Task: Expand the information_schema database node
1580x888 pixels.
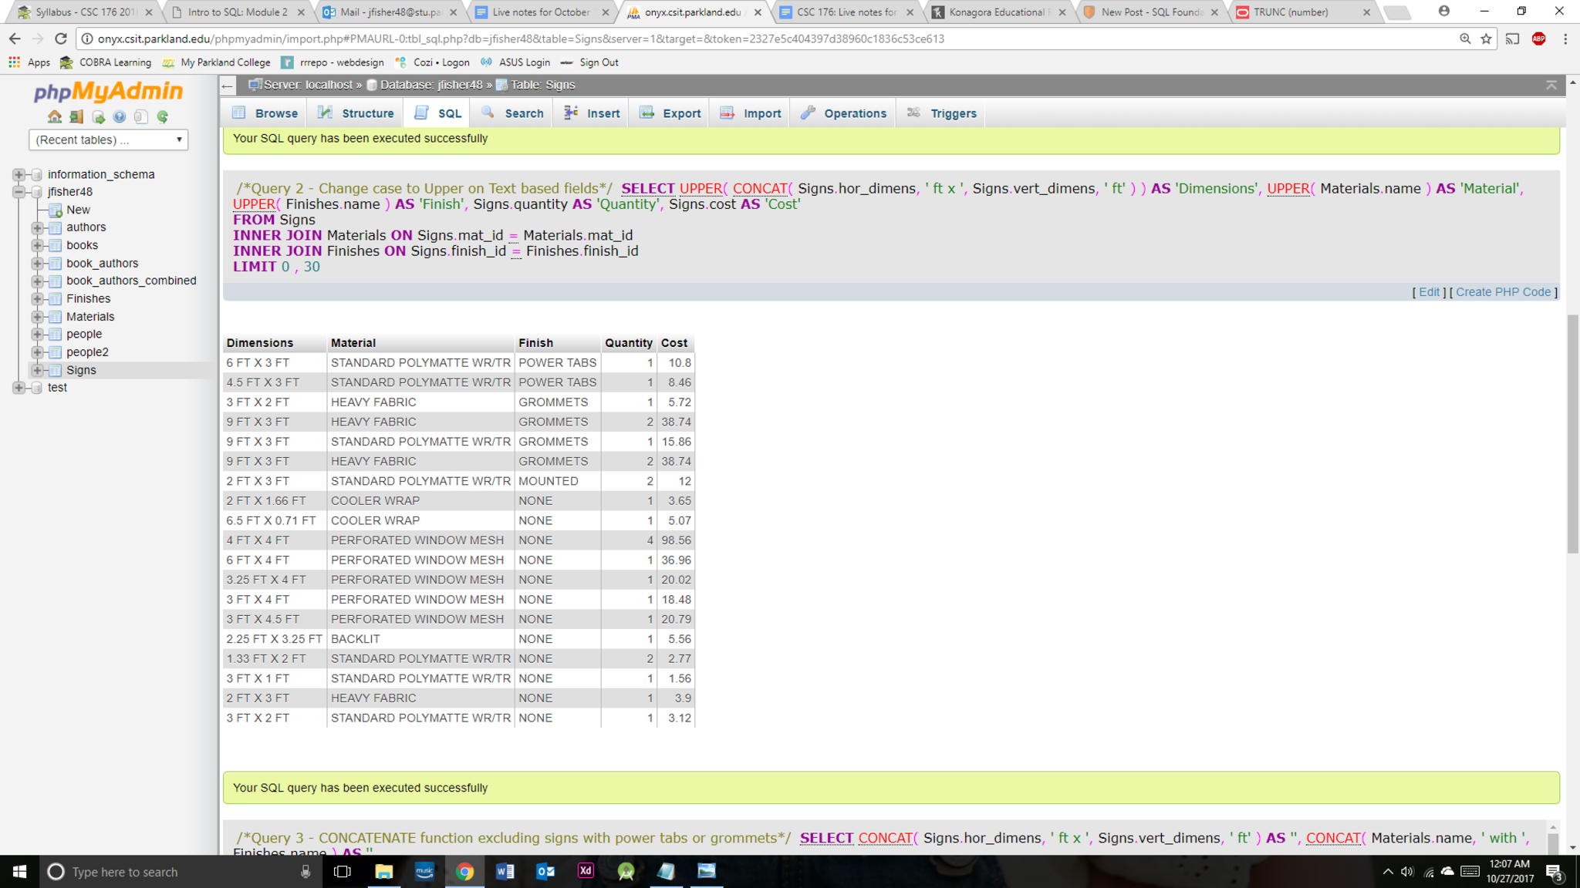Action: point(19,175)
